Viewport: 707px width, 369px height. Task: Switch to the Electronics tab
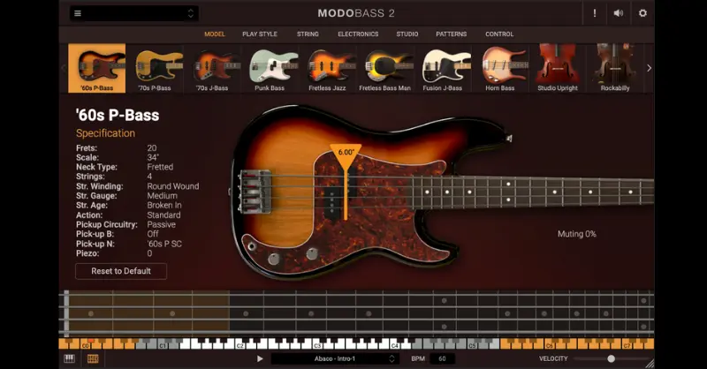point(358,34)
